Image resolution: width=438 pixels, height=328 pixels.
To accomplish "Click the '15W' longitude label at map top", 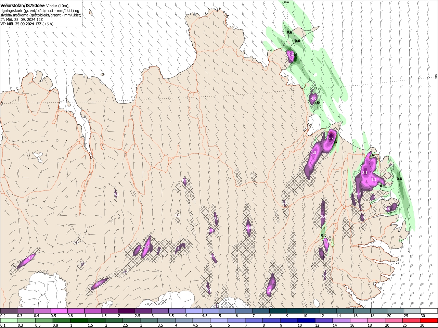I will coord(286,2).
